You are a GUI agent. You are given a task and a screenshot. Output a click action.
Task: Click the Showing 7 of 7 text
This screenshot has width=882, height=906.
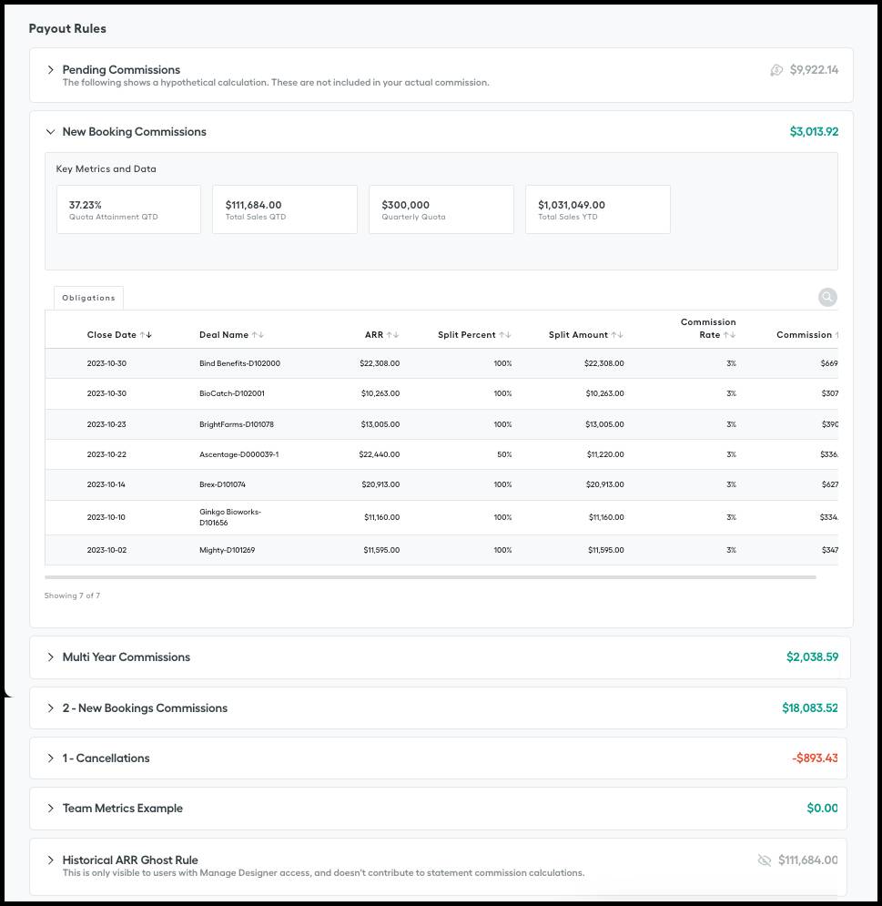pos(72,596)
